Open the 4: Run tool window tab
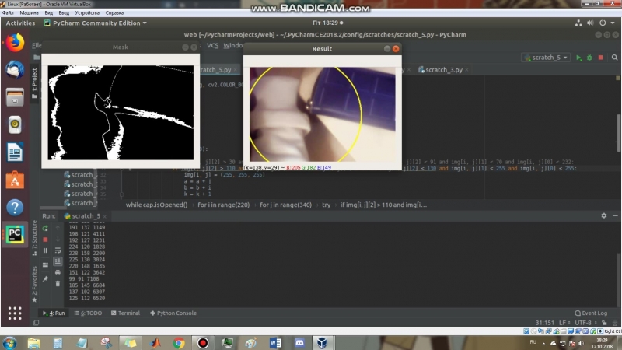This screenshot has height=350, width=622. [54, 313]
